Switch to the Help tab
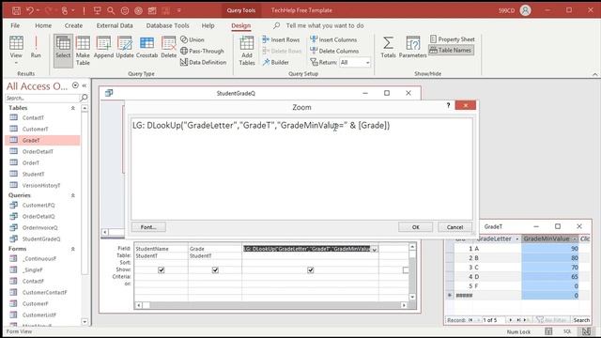The image size is (601, 338). [x=208, y=25]
